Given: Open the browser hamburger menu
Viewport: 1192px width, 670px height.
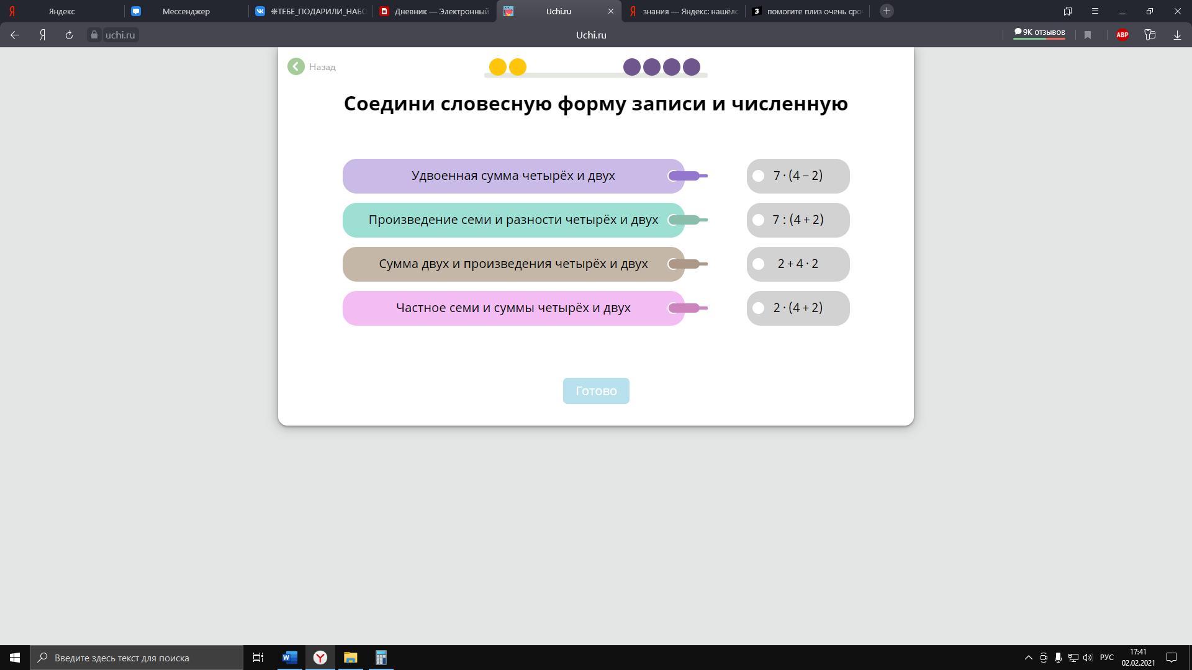Looking at the screenshot, I should coord(1095,11).
